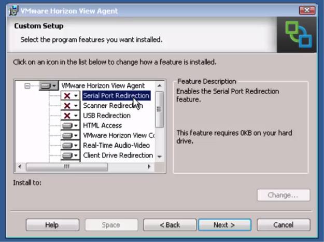Go back with the < Back button

[170, 225]
